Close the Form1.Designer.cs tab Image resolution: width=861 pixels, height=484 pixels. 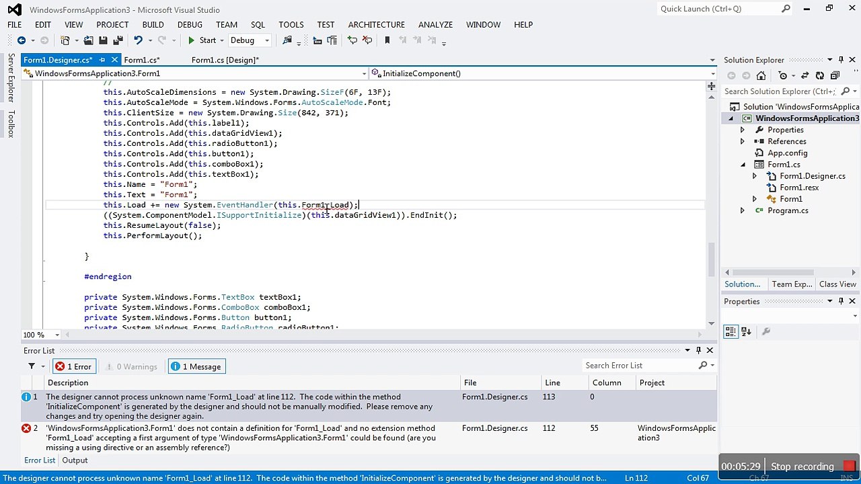[x=114, y=60]
